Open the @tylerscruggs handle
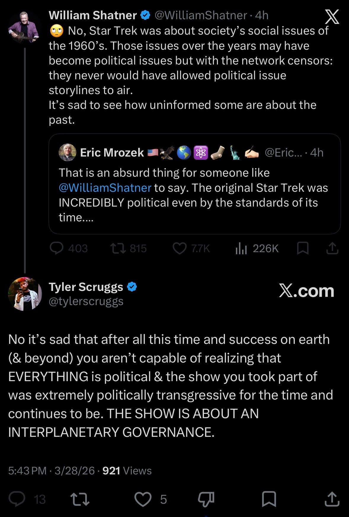 coord(86,301)
